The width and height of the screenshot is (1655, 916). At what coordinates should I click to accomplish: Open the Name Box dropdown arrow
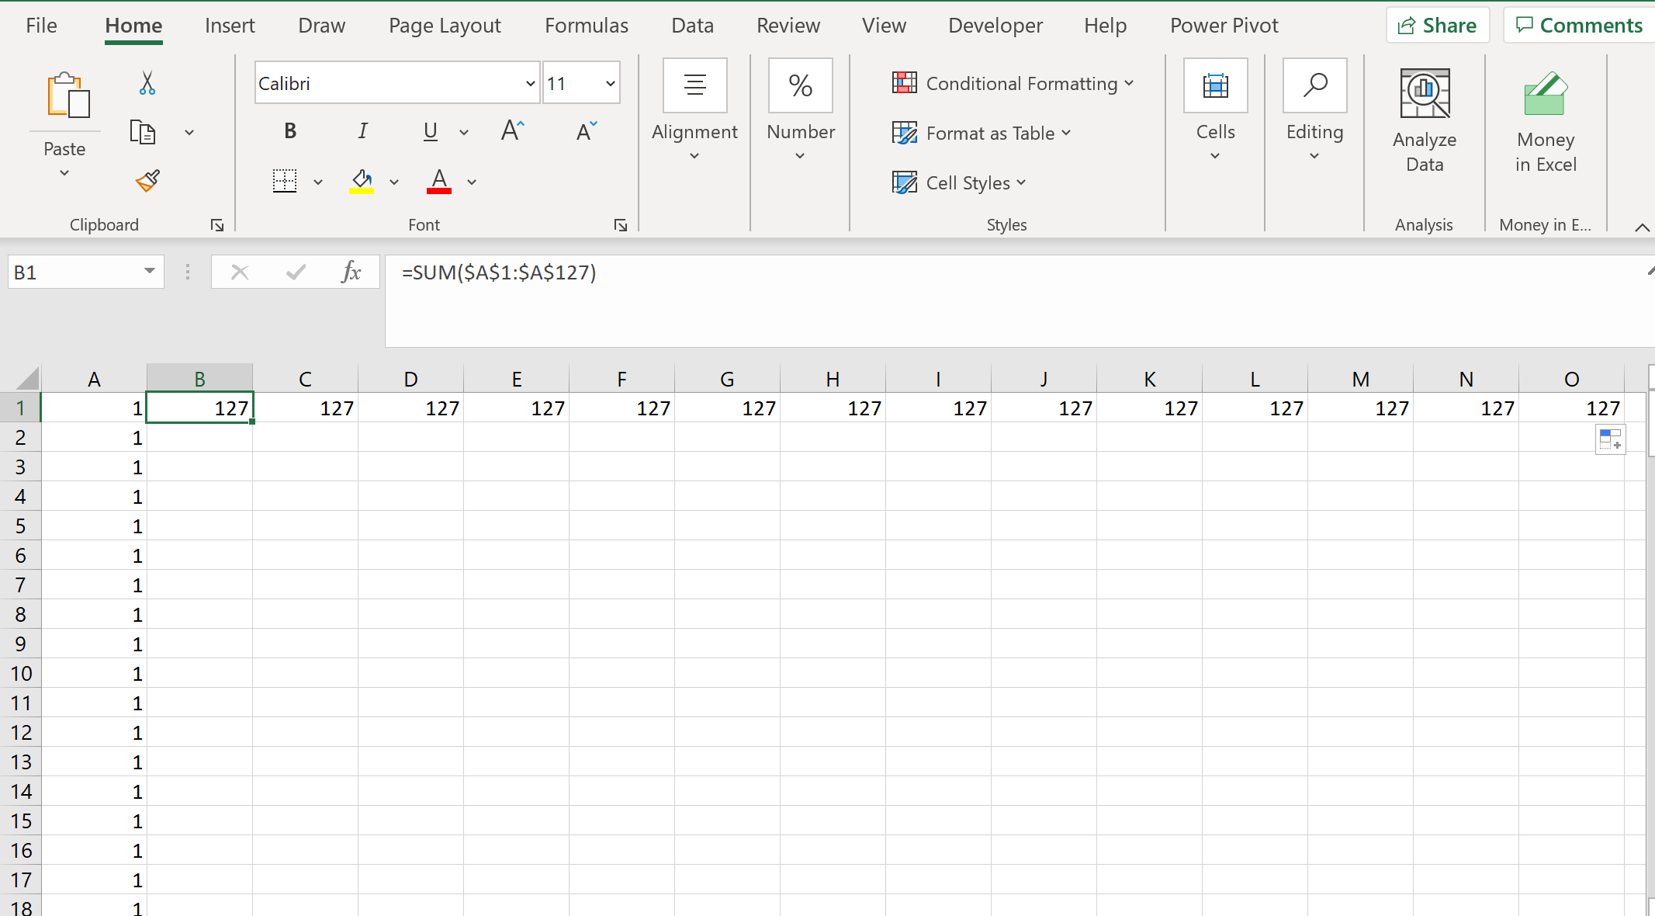149,272
